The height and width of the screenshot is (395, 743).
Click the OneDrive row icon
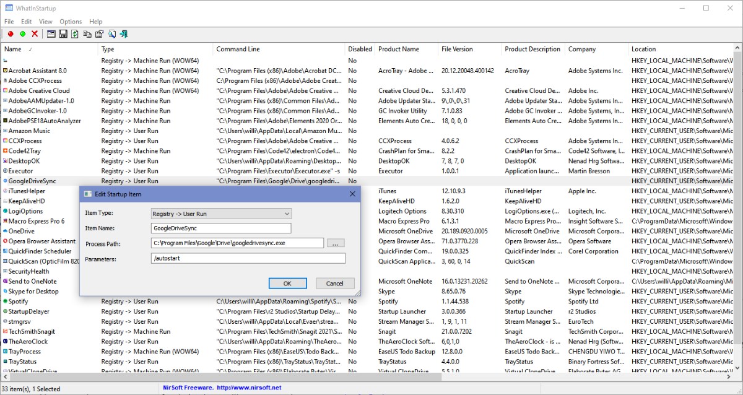5,231
